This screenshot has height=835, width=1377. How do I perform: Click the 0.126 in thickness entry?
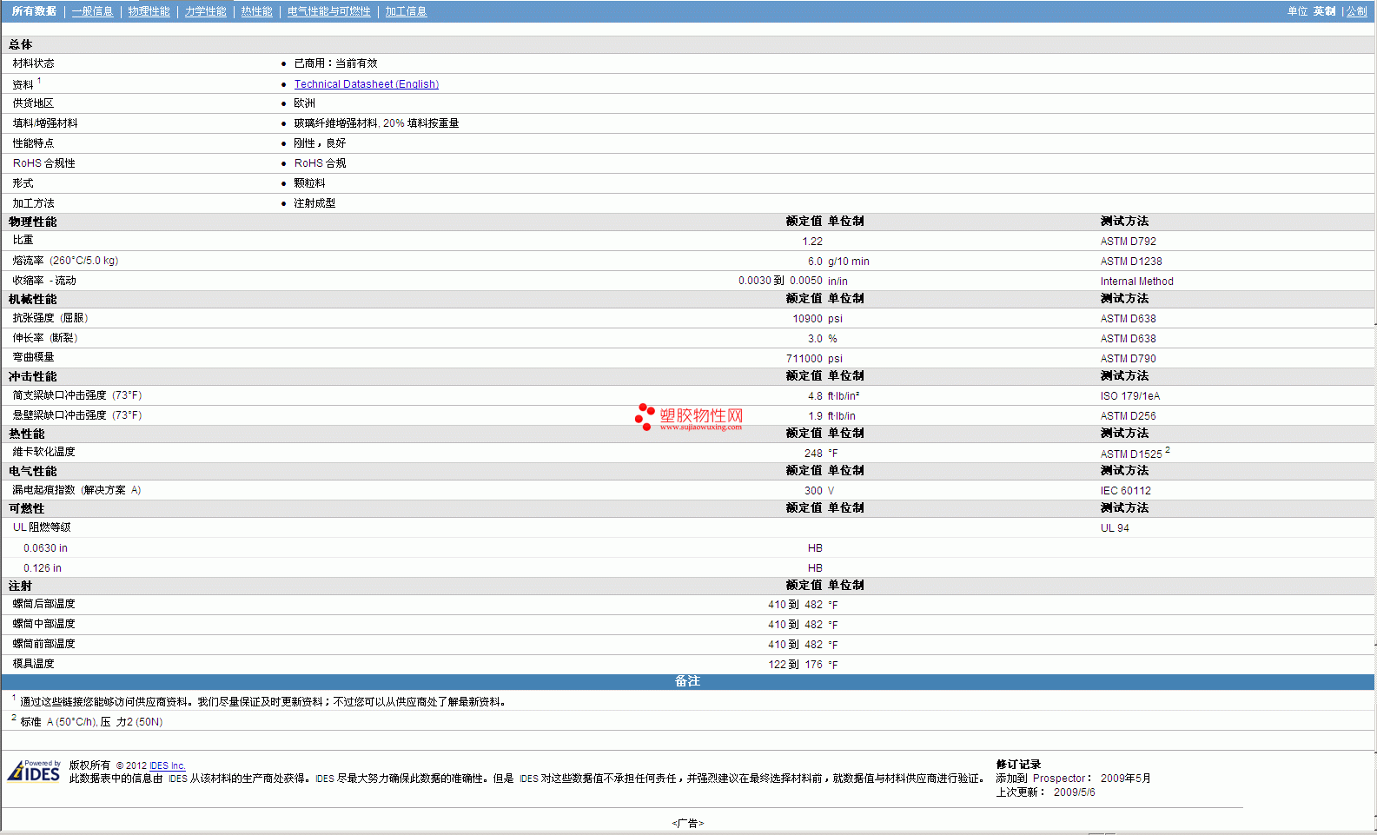43,568
